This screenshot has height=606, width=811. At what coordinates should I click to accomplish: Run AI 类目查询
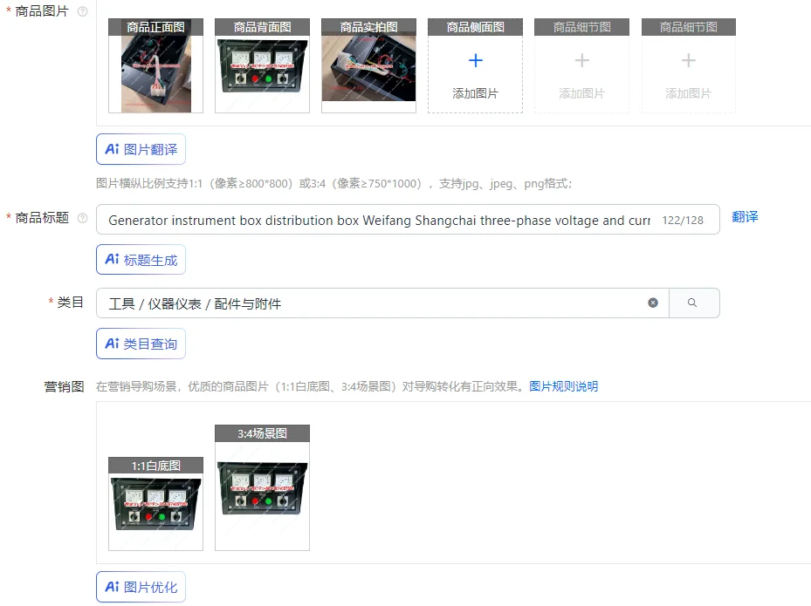point(141,344)
